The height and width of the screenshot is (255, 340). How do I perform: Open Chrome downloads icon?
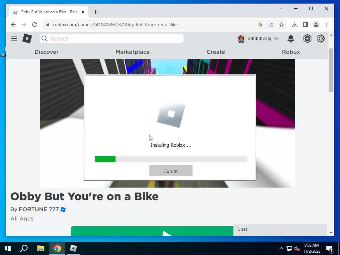pos(295,25)
